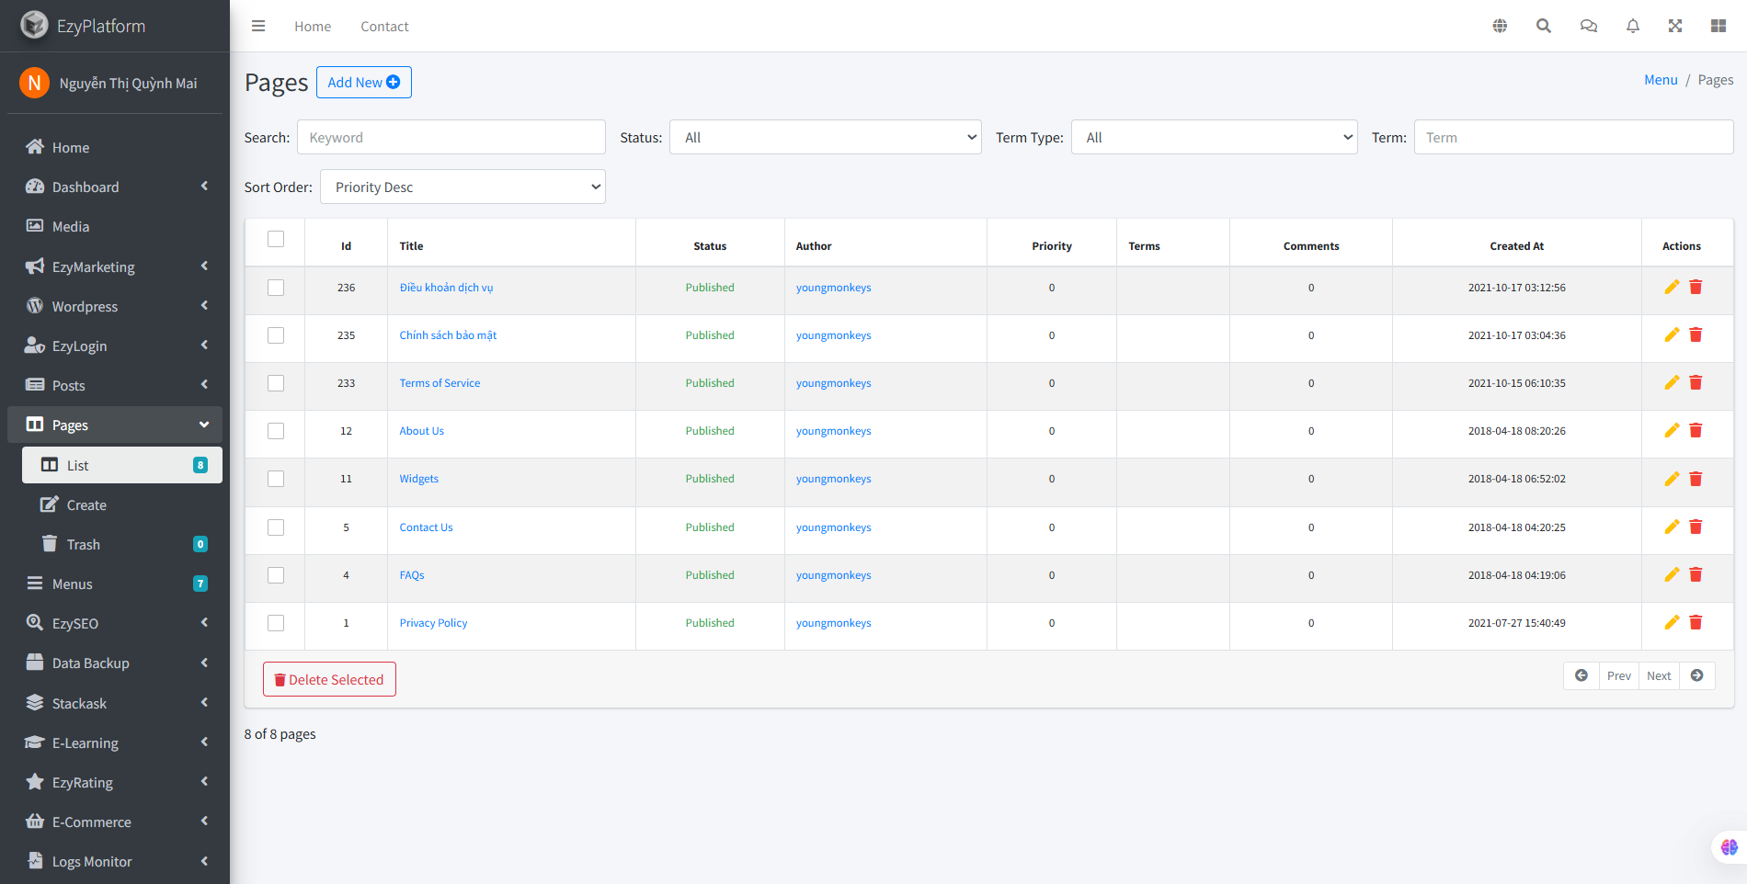Select the Terms of Service row checkbox
This screenshot has height=884, width=1747.
click(x=276, y=383)
